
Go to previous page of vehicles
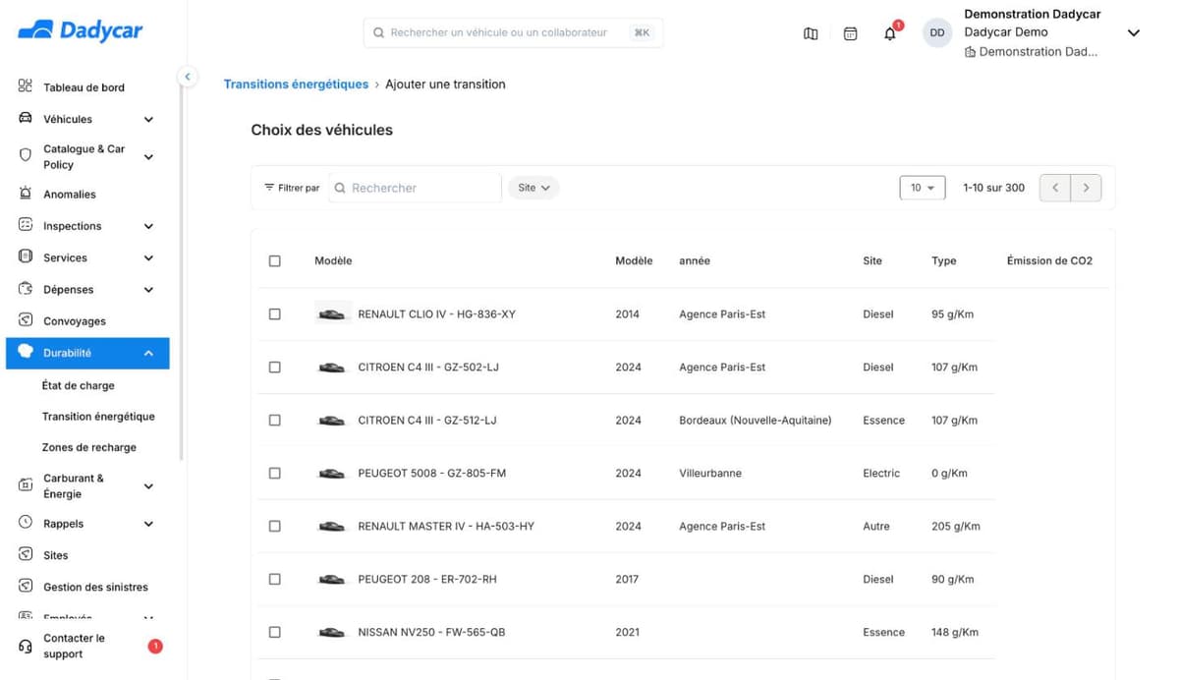[x=1055, y=188]
